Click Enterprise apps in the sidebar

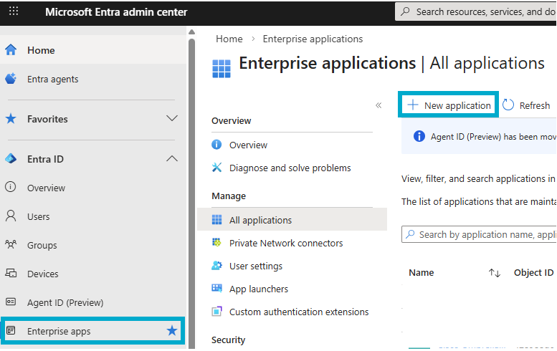tap(93, 331)
